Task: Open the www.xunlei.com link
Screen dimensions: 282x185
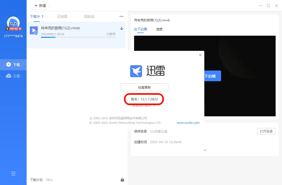Action: tap(188, 123)
